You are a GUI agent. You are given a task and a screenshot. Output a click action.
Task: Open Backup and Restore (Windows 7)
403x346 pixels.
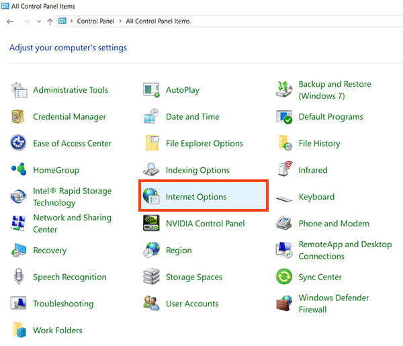334,90
